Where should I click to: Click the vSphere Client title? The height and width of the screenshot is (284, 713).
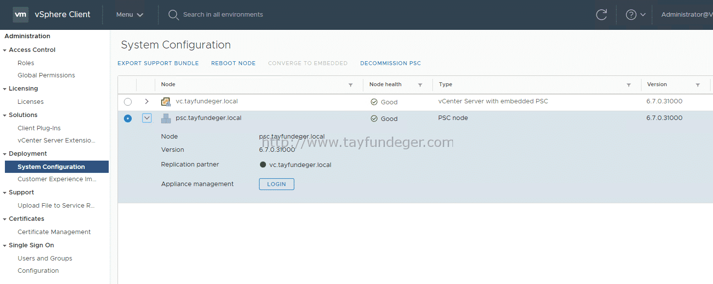pyautogui.click(x=63, y=15)
